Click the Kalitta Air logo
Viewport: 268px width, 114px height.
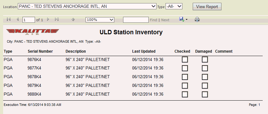point(32,32)
